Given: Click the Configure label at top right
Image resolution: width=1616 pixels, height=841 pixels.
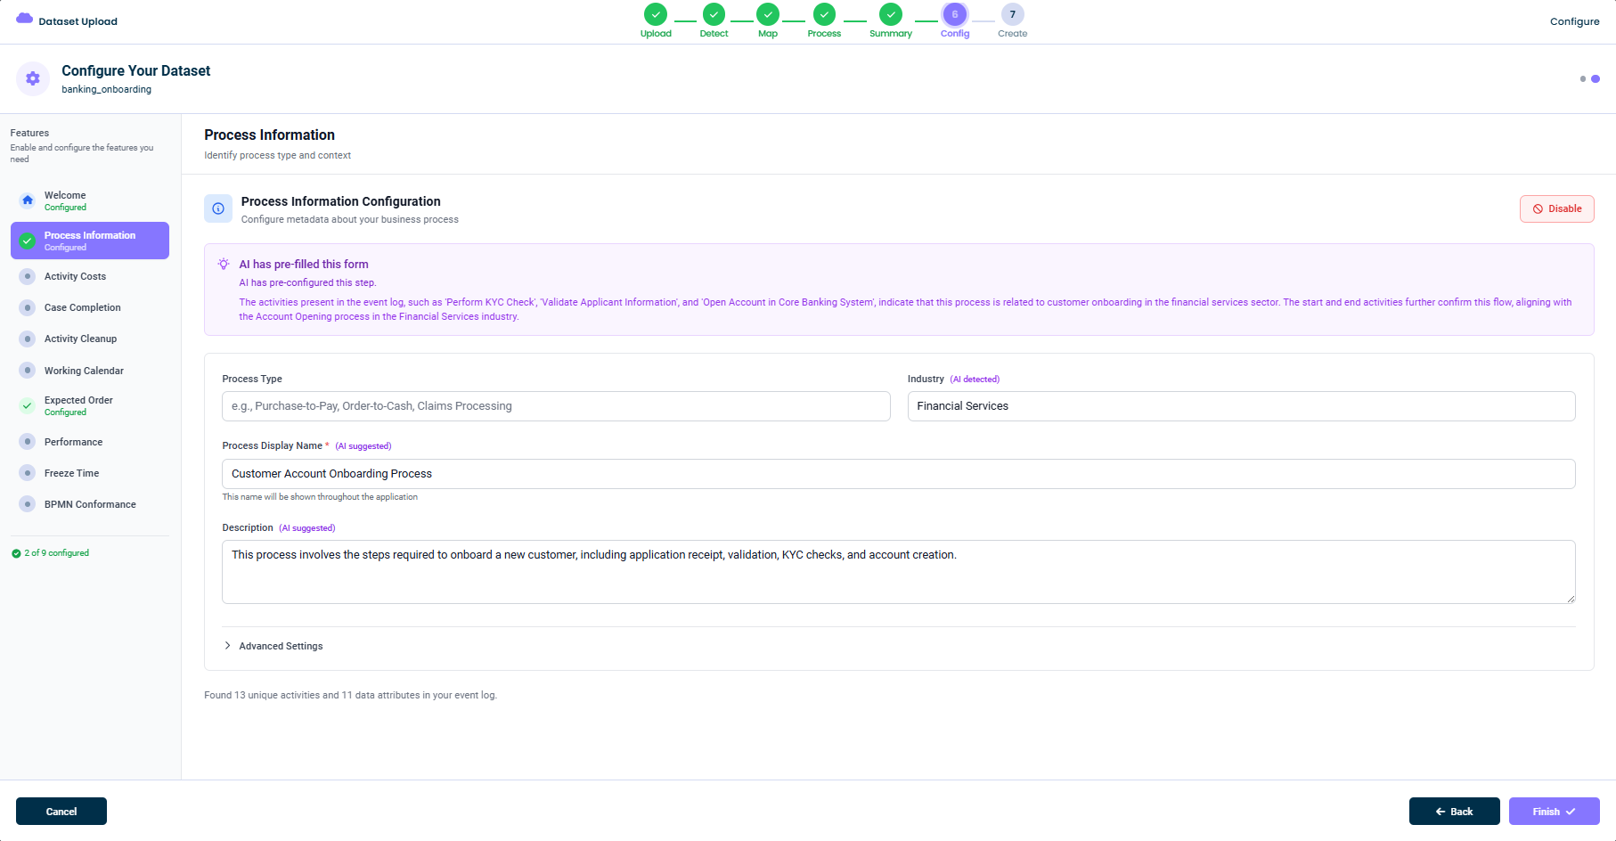Looking at the screenshot, I should (x=1574, y=21).
